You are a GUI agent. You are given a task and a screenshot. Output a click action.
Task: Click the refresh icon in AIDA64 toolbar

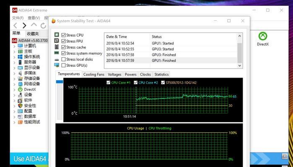tap(44, 25)
